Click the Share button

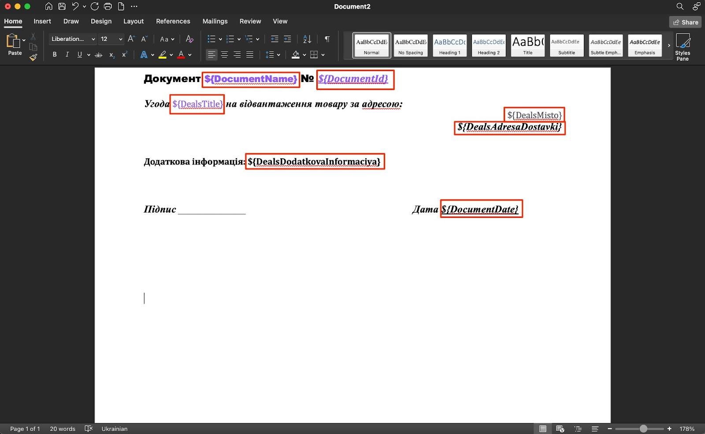coord(685,22)
